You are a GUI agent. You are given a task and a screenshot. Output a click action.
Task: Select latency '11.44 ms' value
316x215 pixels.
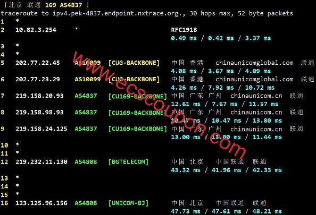tap(267, 137)
